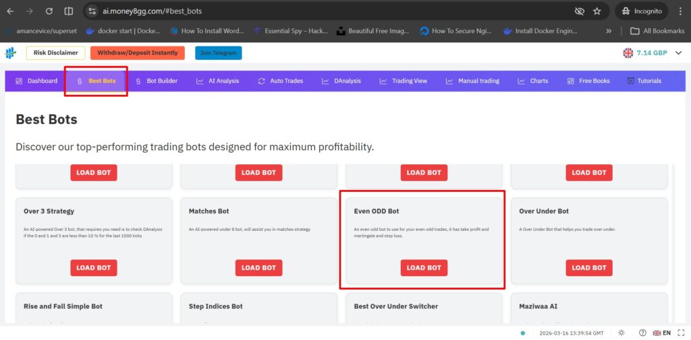Click the Step Indices Bot title
Screen dimensions: 691x340
(215, 306)
